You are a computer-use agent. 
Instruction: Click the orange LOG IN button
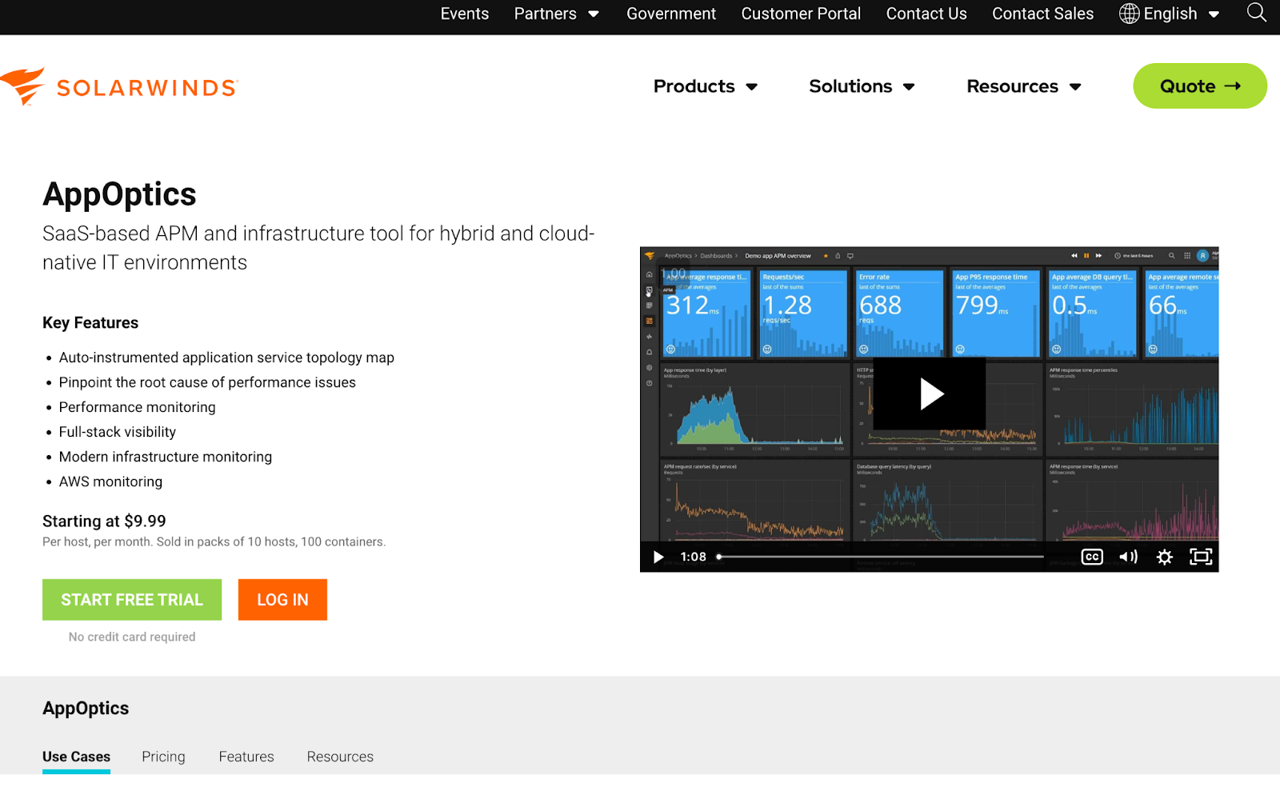[x=282, y=600]
